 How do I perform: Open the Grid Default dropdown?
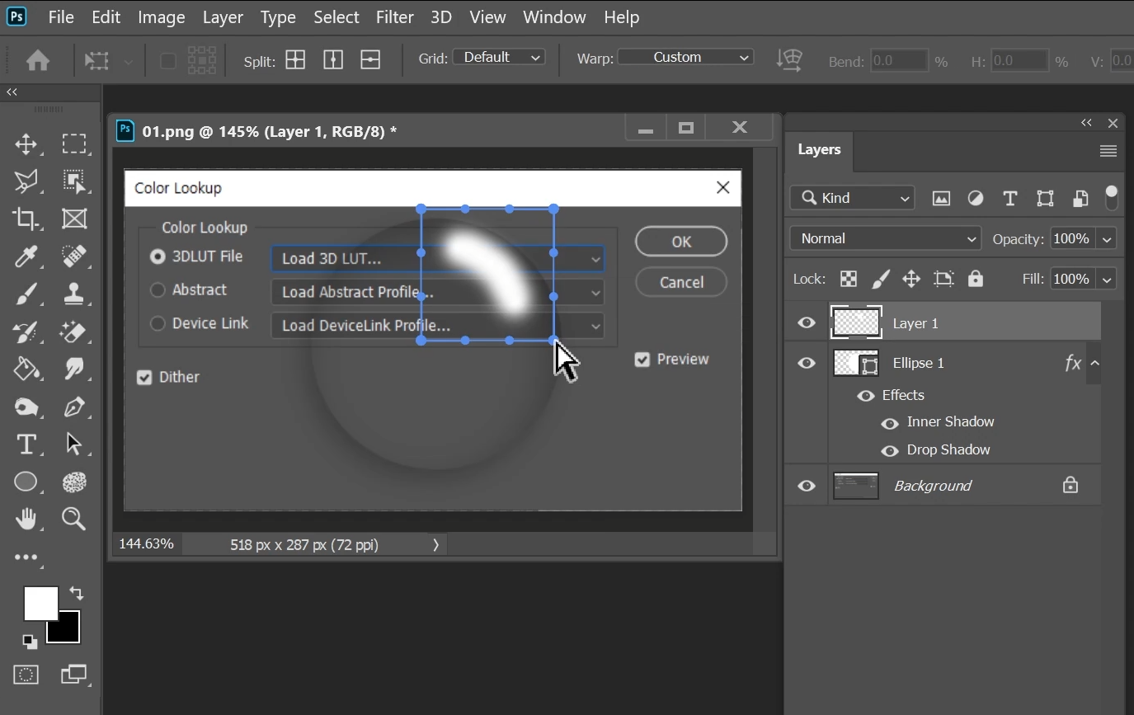500,57
